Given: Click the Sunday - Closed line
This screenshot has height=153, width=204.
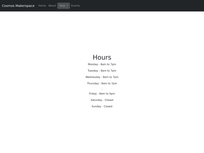Looking at the screenshot, I should [x=102, y=107].
